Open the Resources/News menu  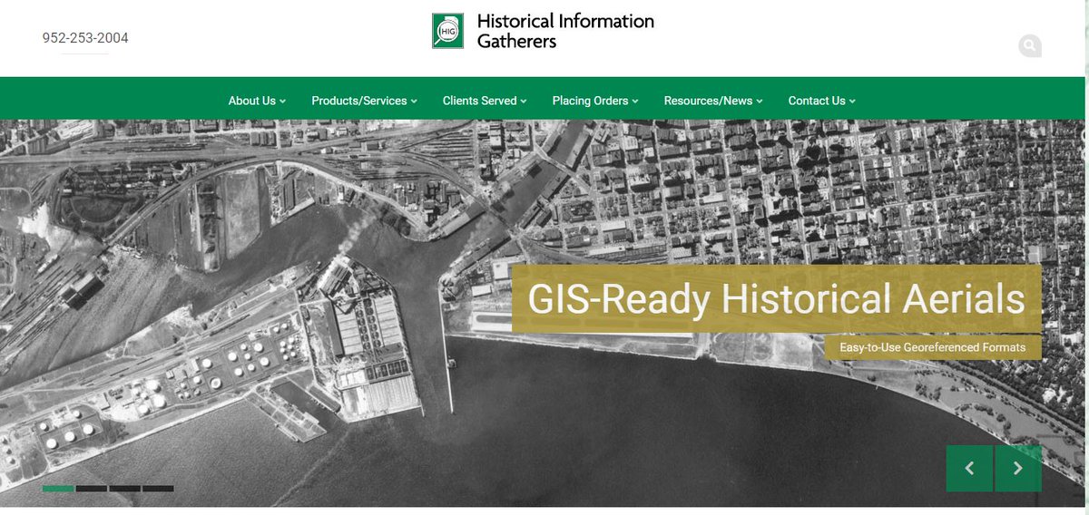pyautogui.click(x=713, y=101)
